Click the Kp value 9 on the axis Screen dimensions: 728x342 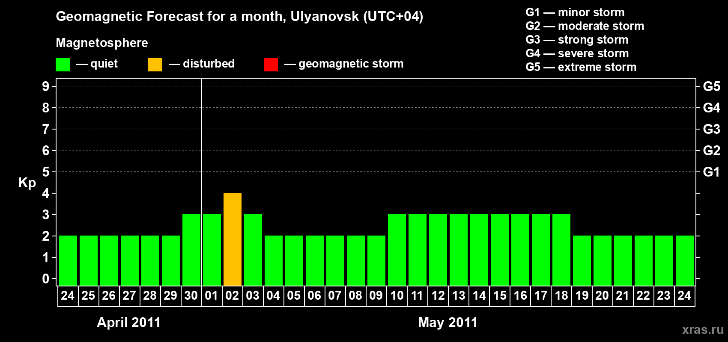click(46, 86)
